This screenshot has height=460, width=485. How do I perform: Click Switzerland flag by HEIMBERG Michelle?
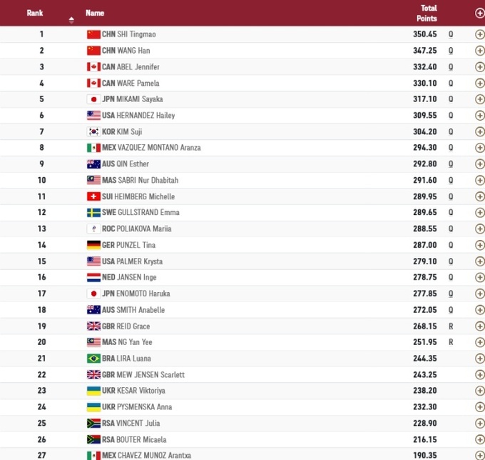[x=93, y=196]
